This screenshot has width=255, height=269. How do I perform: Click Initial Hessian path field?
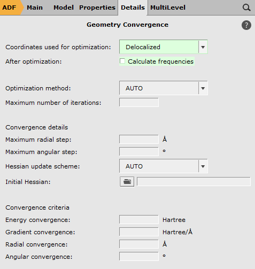(194, 182)
